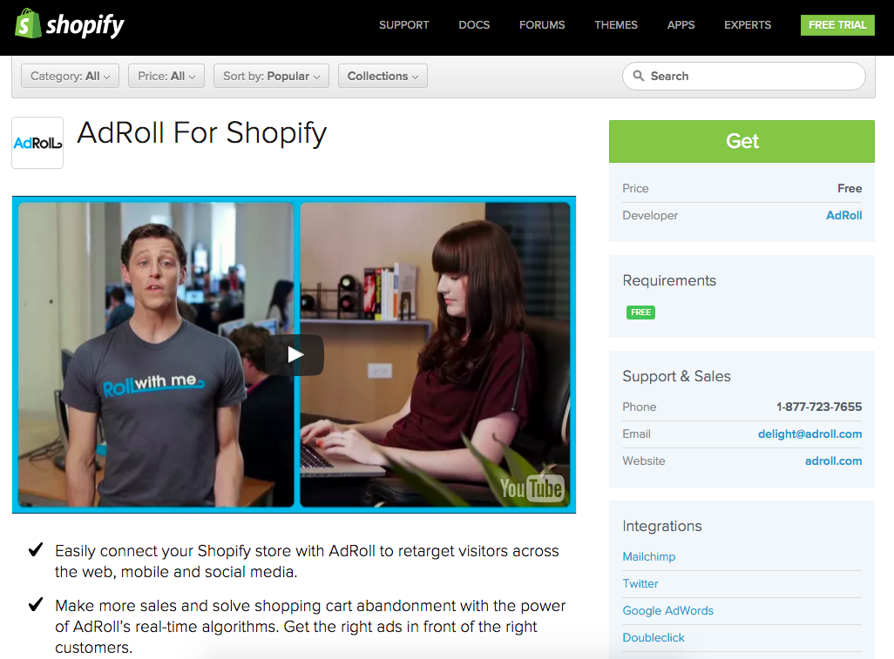Expand the Collections dropdown
894x659 pixels.
click(x=383, y=76)
